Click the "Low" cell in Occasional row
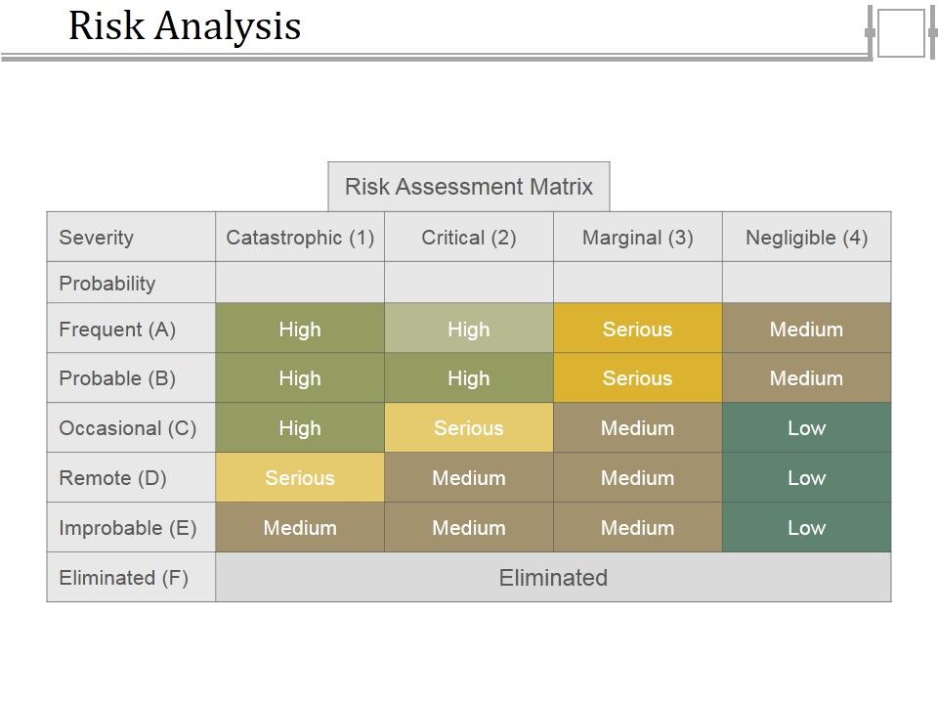 [x=807, y=428]
